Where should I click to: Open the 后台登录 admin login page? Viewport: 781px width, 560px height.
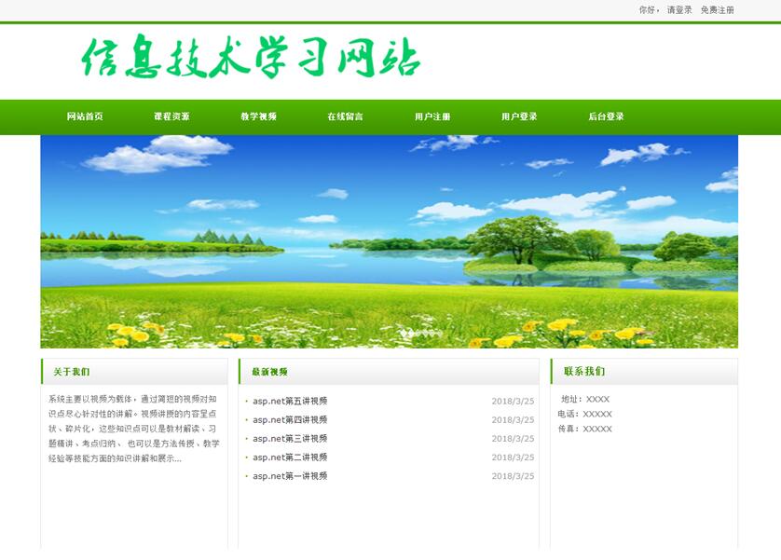(x=606, y=116)
